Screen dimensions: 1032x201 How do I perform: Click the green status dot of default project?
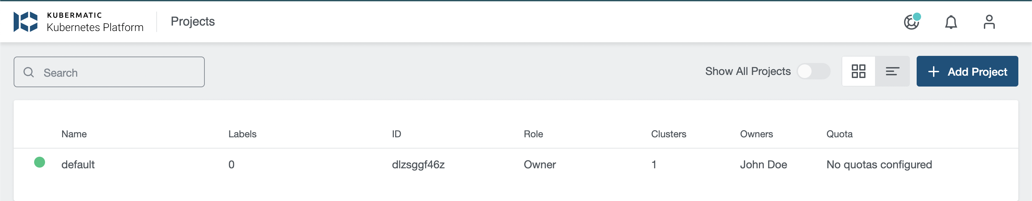point(40,162)
